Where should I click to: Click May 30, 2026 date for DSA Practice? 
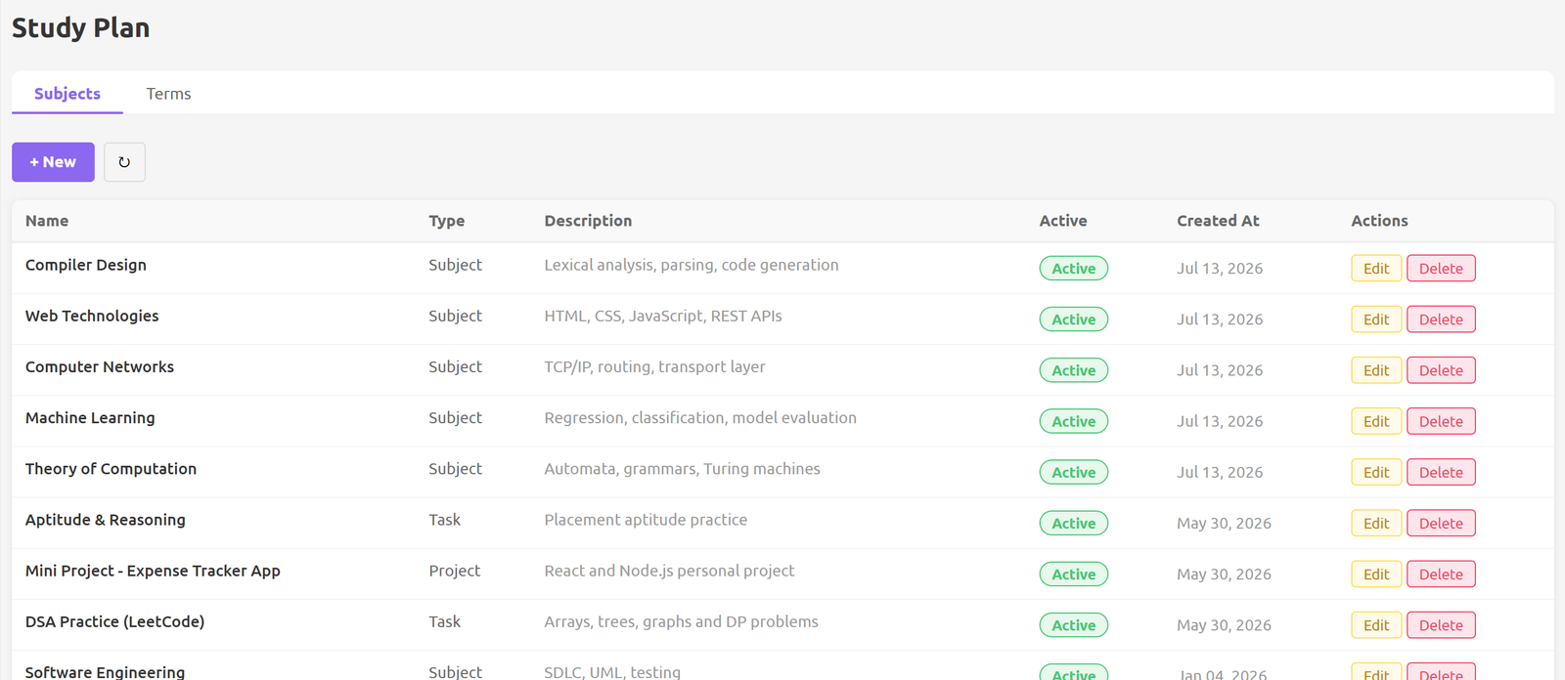coord(1224,625)
